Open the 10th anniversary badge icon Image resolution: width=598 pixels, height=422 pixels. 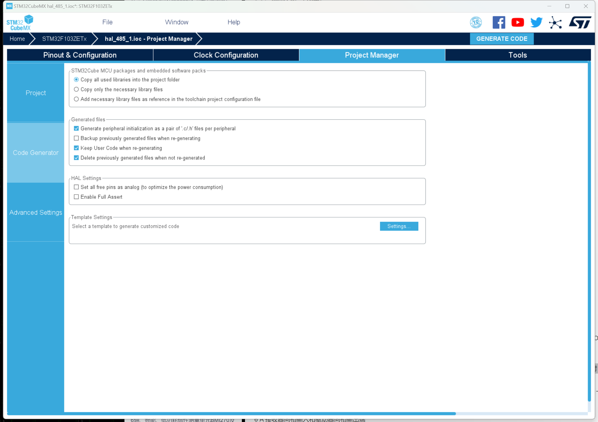click(476, 22)
